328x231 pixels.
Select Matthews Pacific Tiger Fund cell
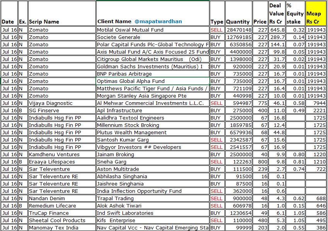coord(153,88)
